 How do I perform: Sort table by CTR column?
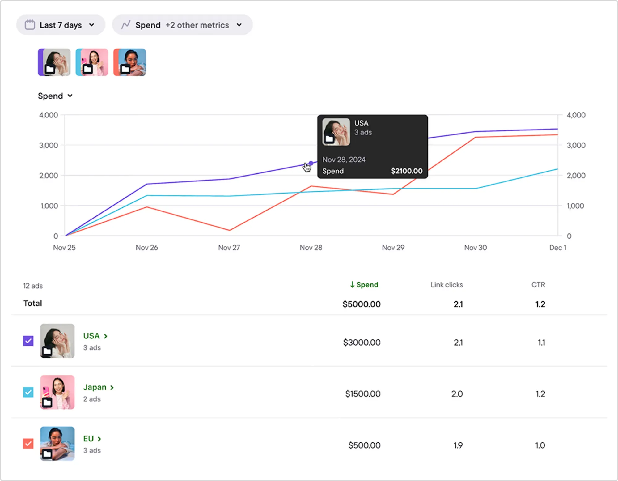pyautogui.click(x=538, y=285)
